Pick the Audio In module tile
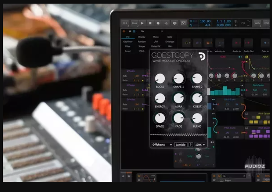This screenshot has height=192, width=272. [x=237, y=43]
